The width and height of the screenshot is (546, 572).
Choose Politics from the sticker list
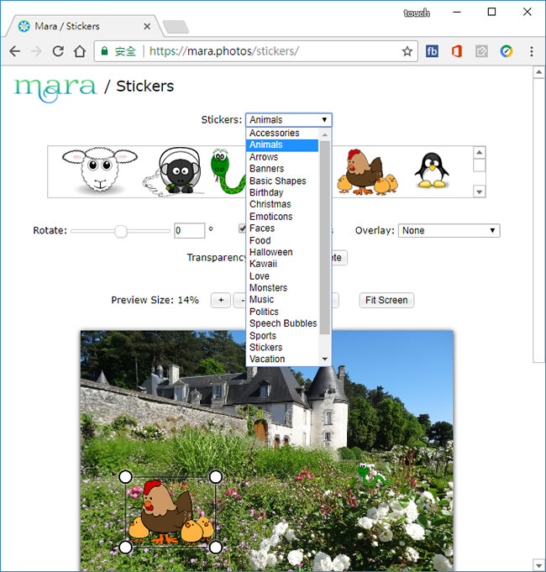pyautogui.click(x=283, y=312)
